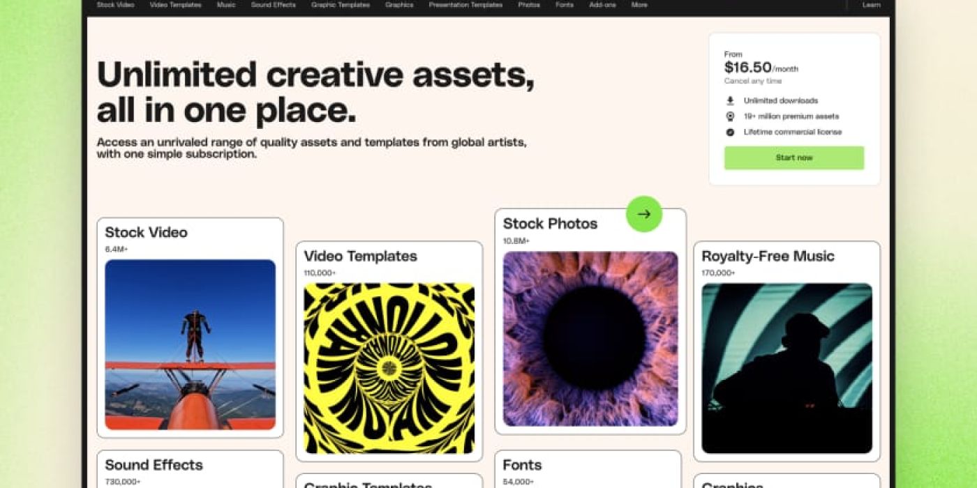The height and width of the screenshot is (488, 977).
Task: Click the Lifetime commercial license checkmark icon
Action: tap(730, 132)
